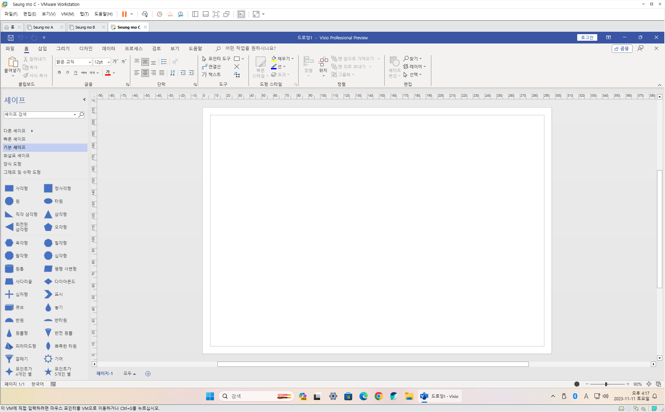The width and height of the screenshot is (665, 412).
Task: Select the Text tool (텍스트)
Action: click(x=211, y=74)
